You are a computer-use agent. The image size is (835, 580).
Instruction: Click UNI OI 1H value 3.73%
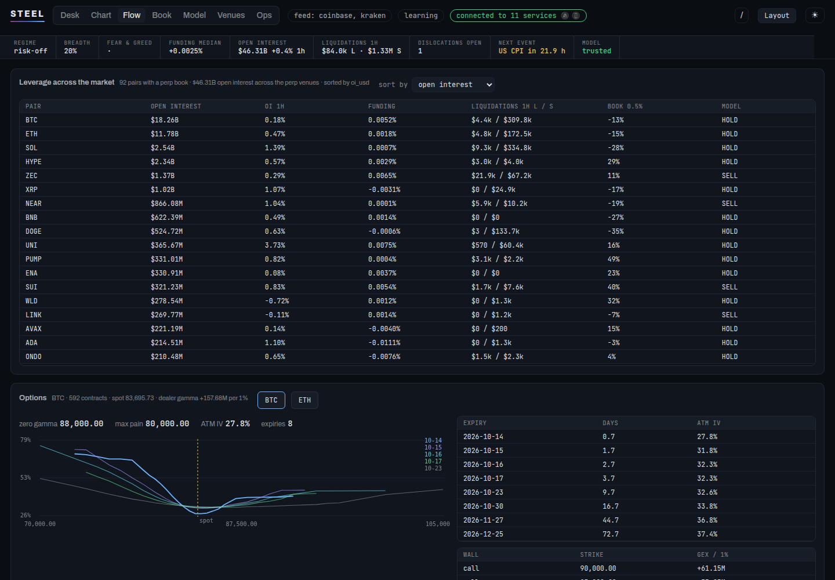pos(275,245)
